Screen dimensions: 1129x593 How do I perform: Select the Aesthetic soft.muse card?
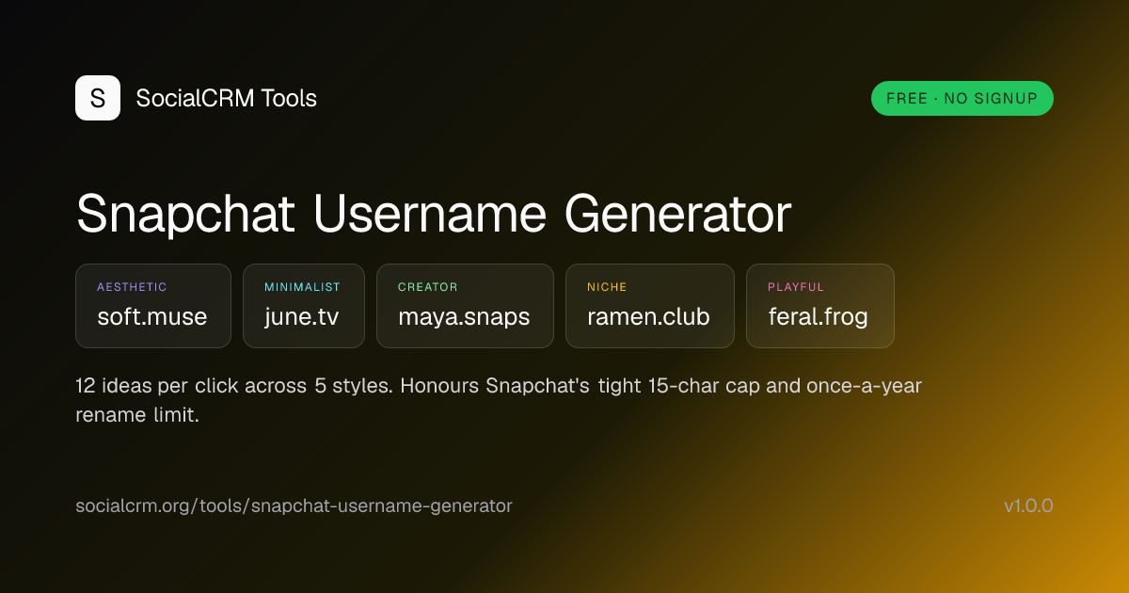(x=153, y=306)
